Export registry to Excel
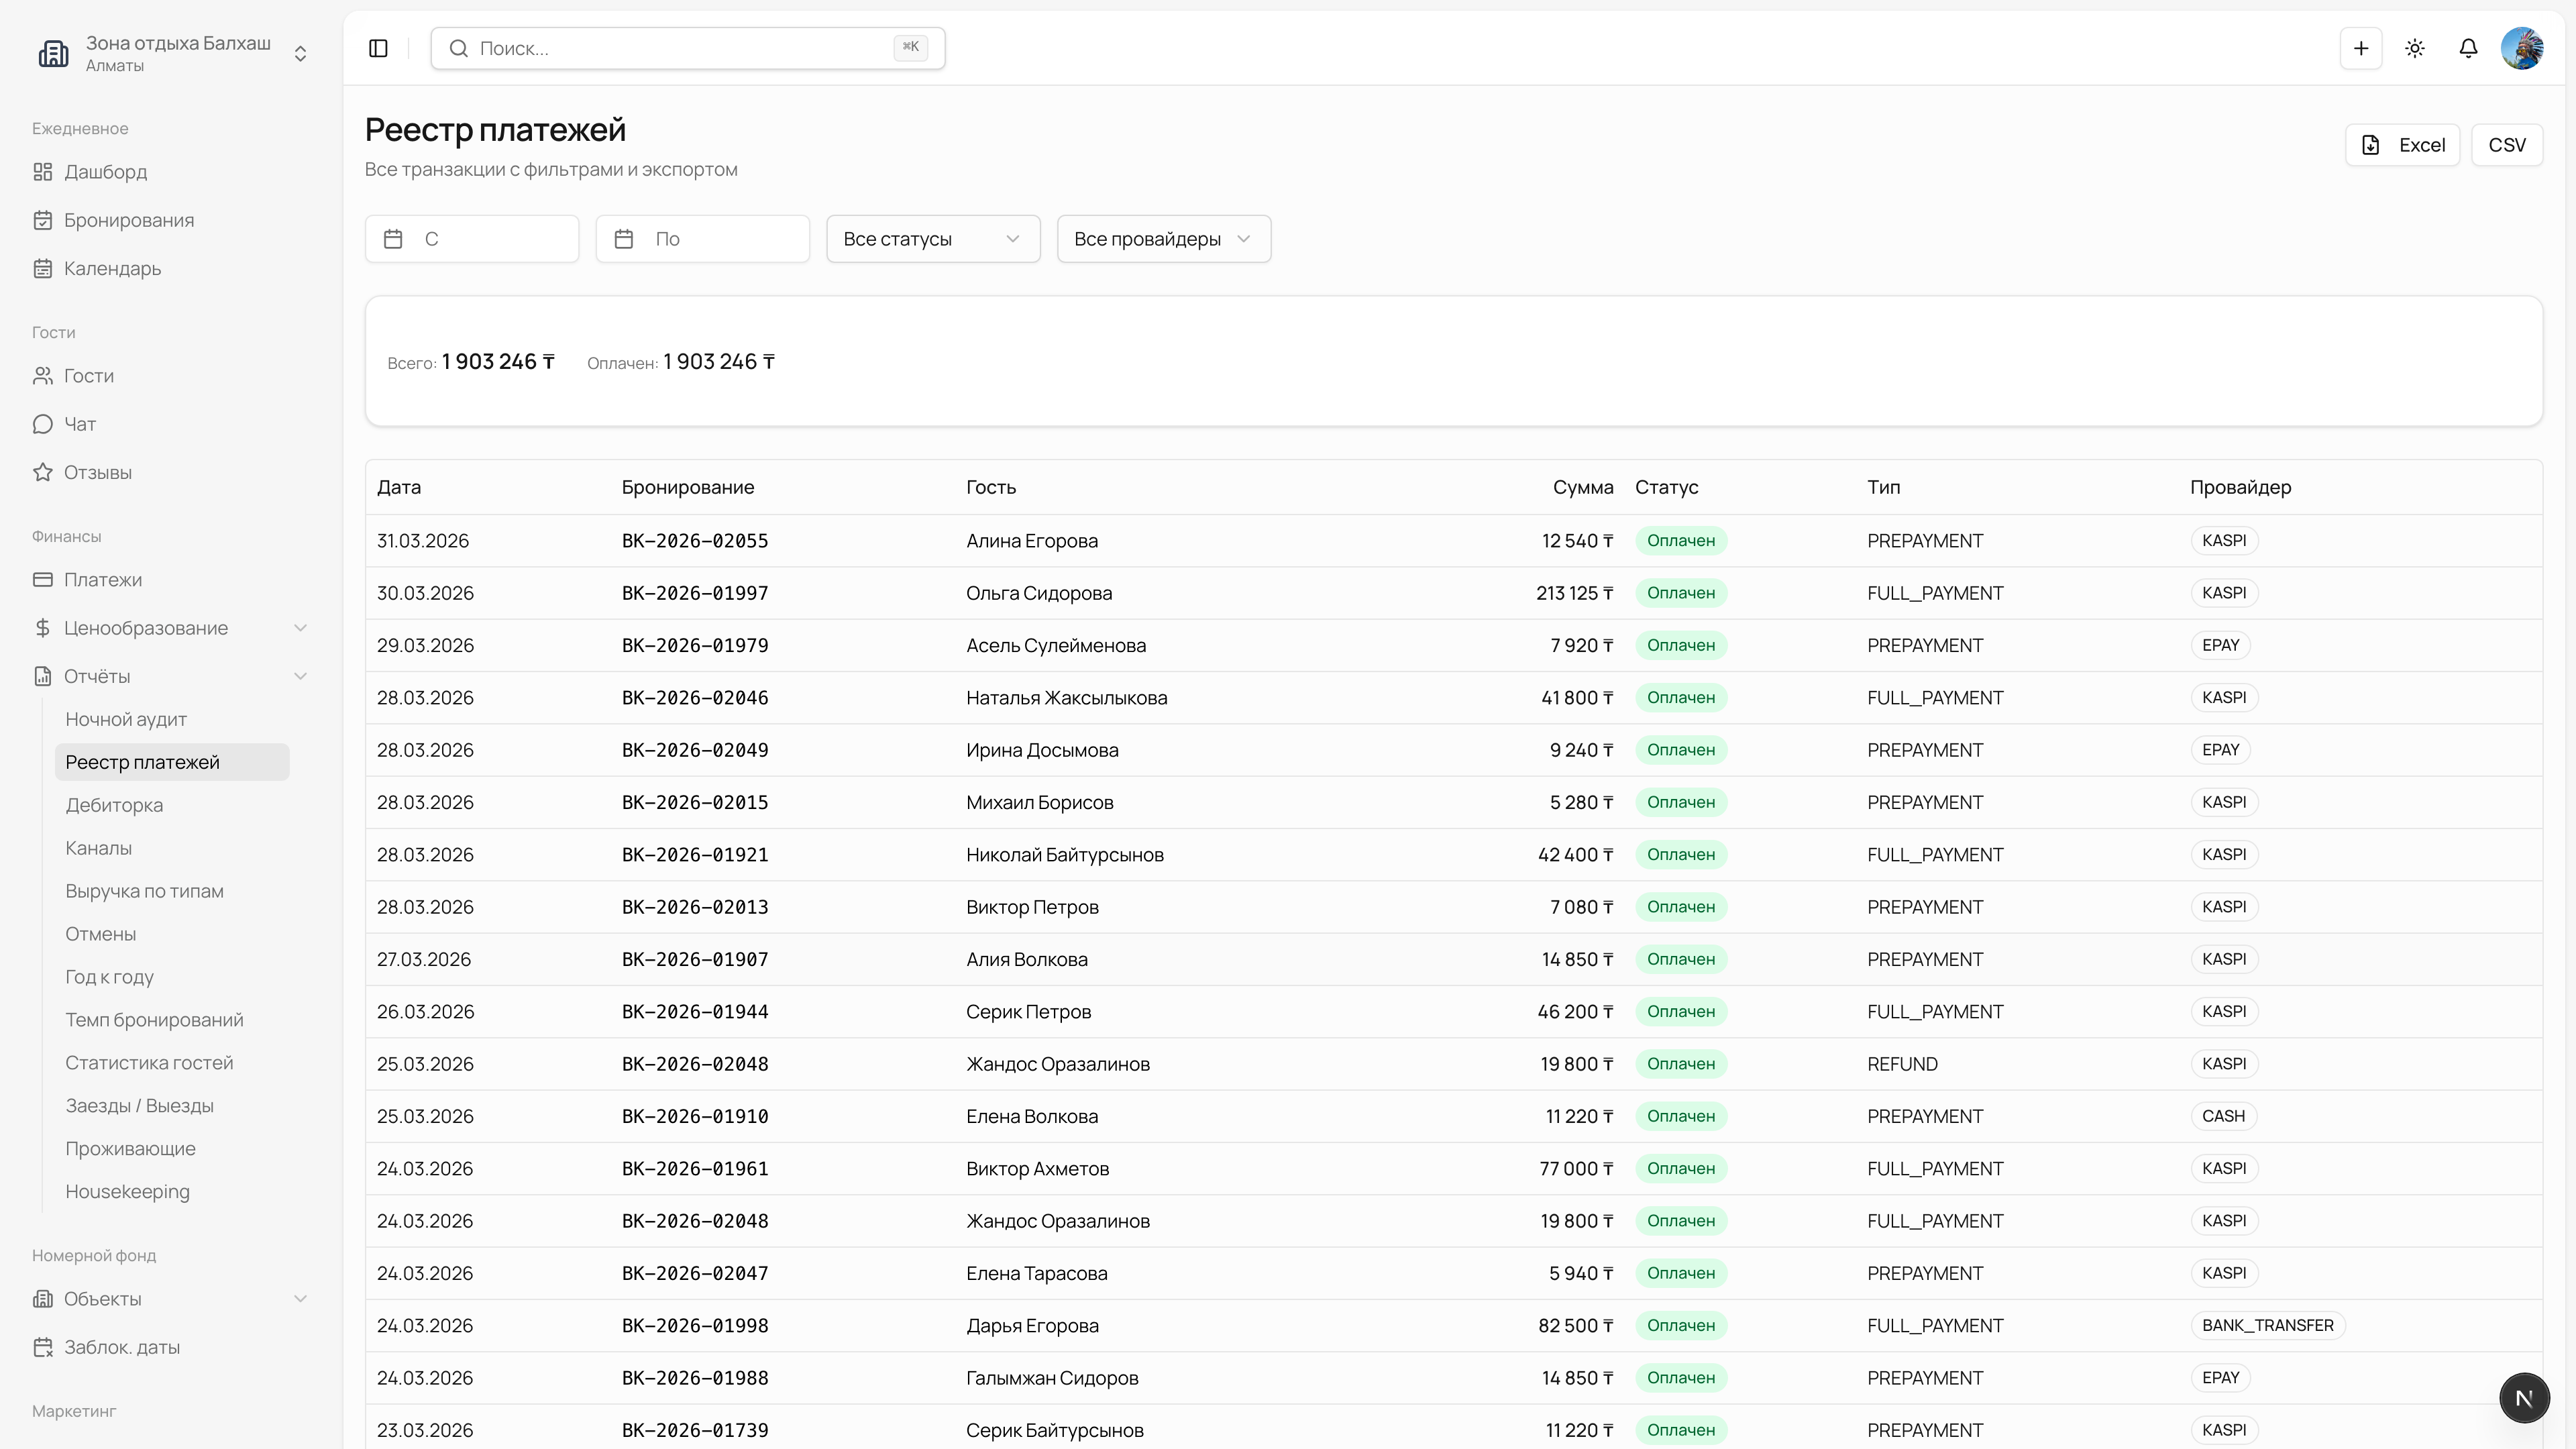Viewport: 2576px width, 1449px height. coord(2402,145)
